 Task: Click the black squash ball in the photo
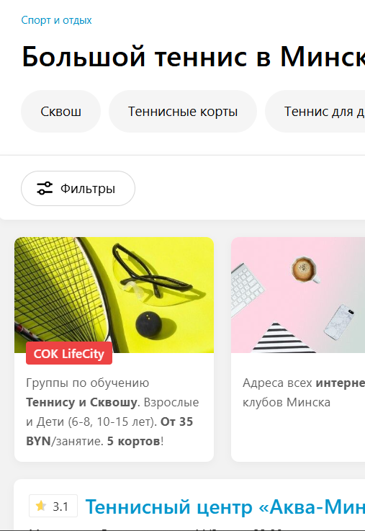[x=149, y=326]
